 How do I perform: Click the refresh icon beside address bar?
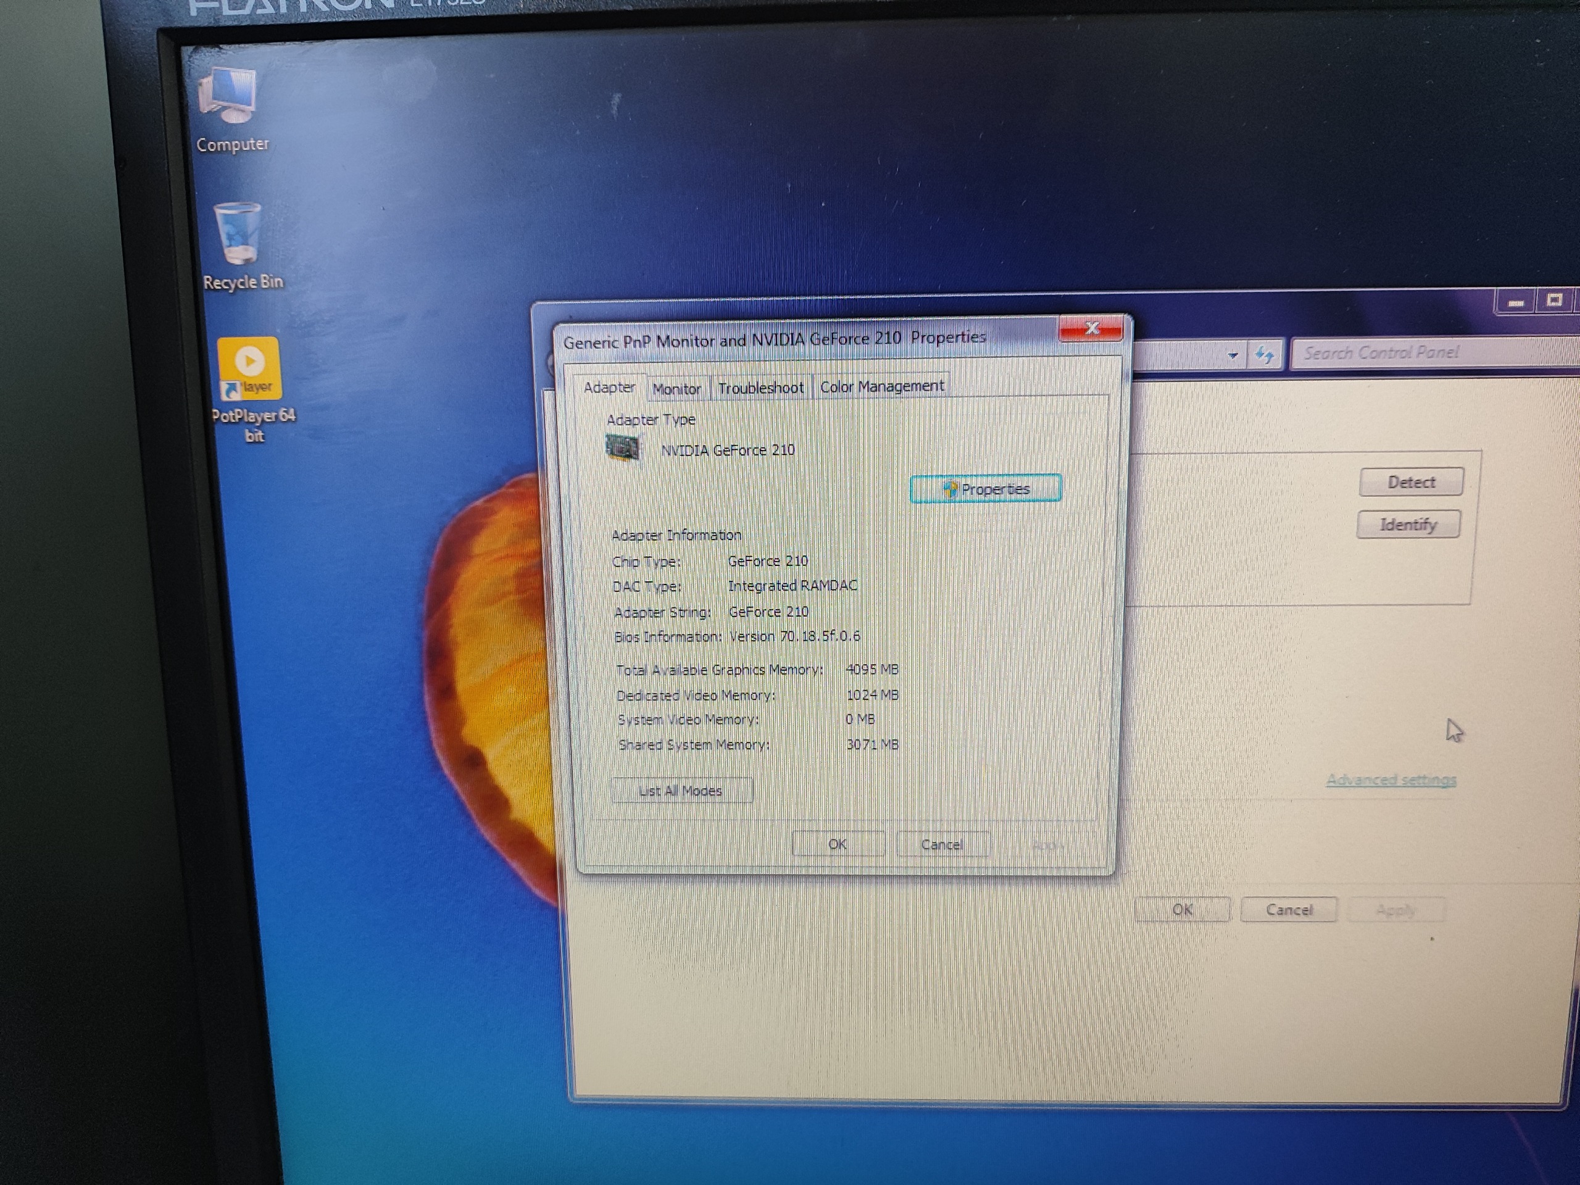[1264, 355]
